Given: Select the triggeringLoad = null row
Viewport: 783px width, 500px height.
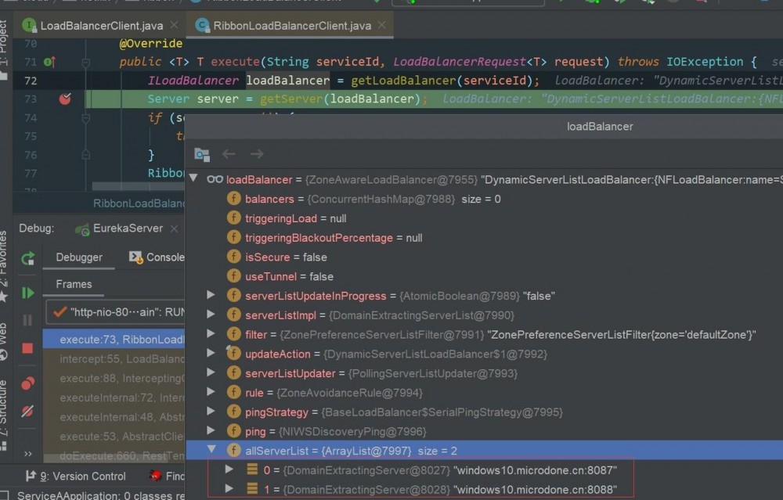Looking at the screenshot, I should 485,218.
